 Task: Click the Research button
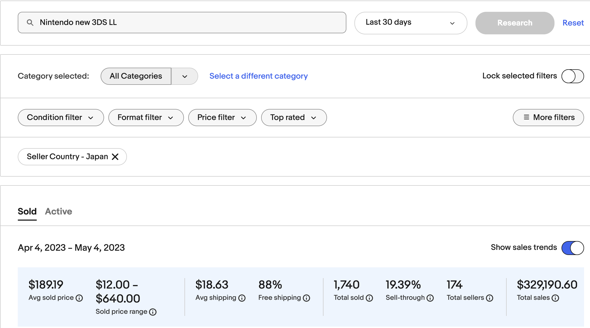pyautogui.click(x=515, y=23)
